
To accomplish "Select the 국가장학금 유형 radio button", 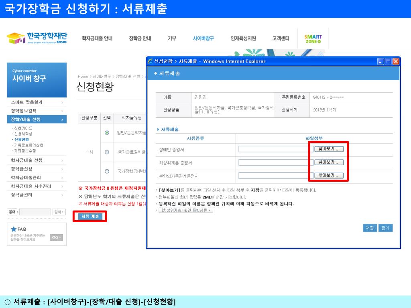I will (107, 171).
